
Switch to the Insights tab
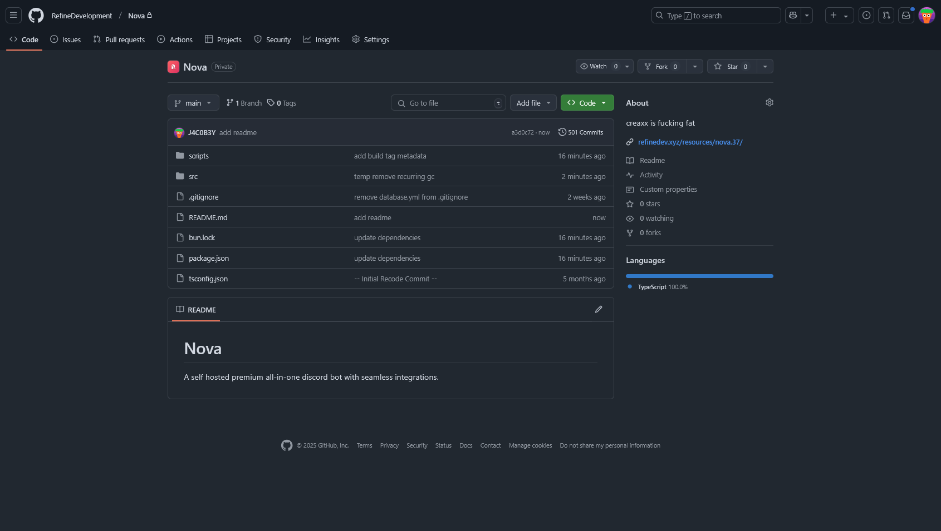(321, 39)
